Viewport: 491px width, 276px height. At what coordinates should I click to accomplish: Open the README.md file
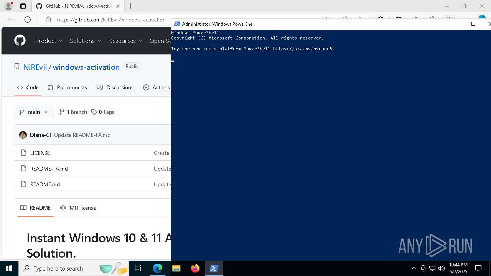point(45,184)
